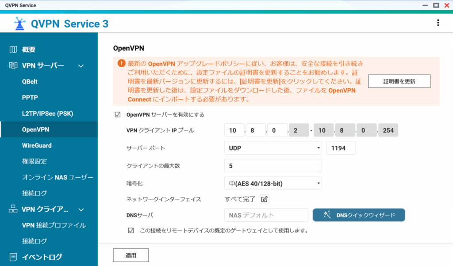Click the third octet of the IP pool start address
Viewport: 453px width, 266px height.
pos(277,130)
